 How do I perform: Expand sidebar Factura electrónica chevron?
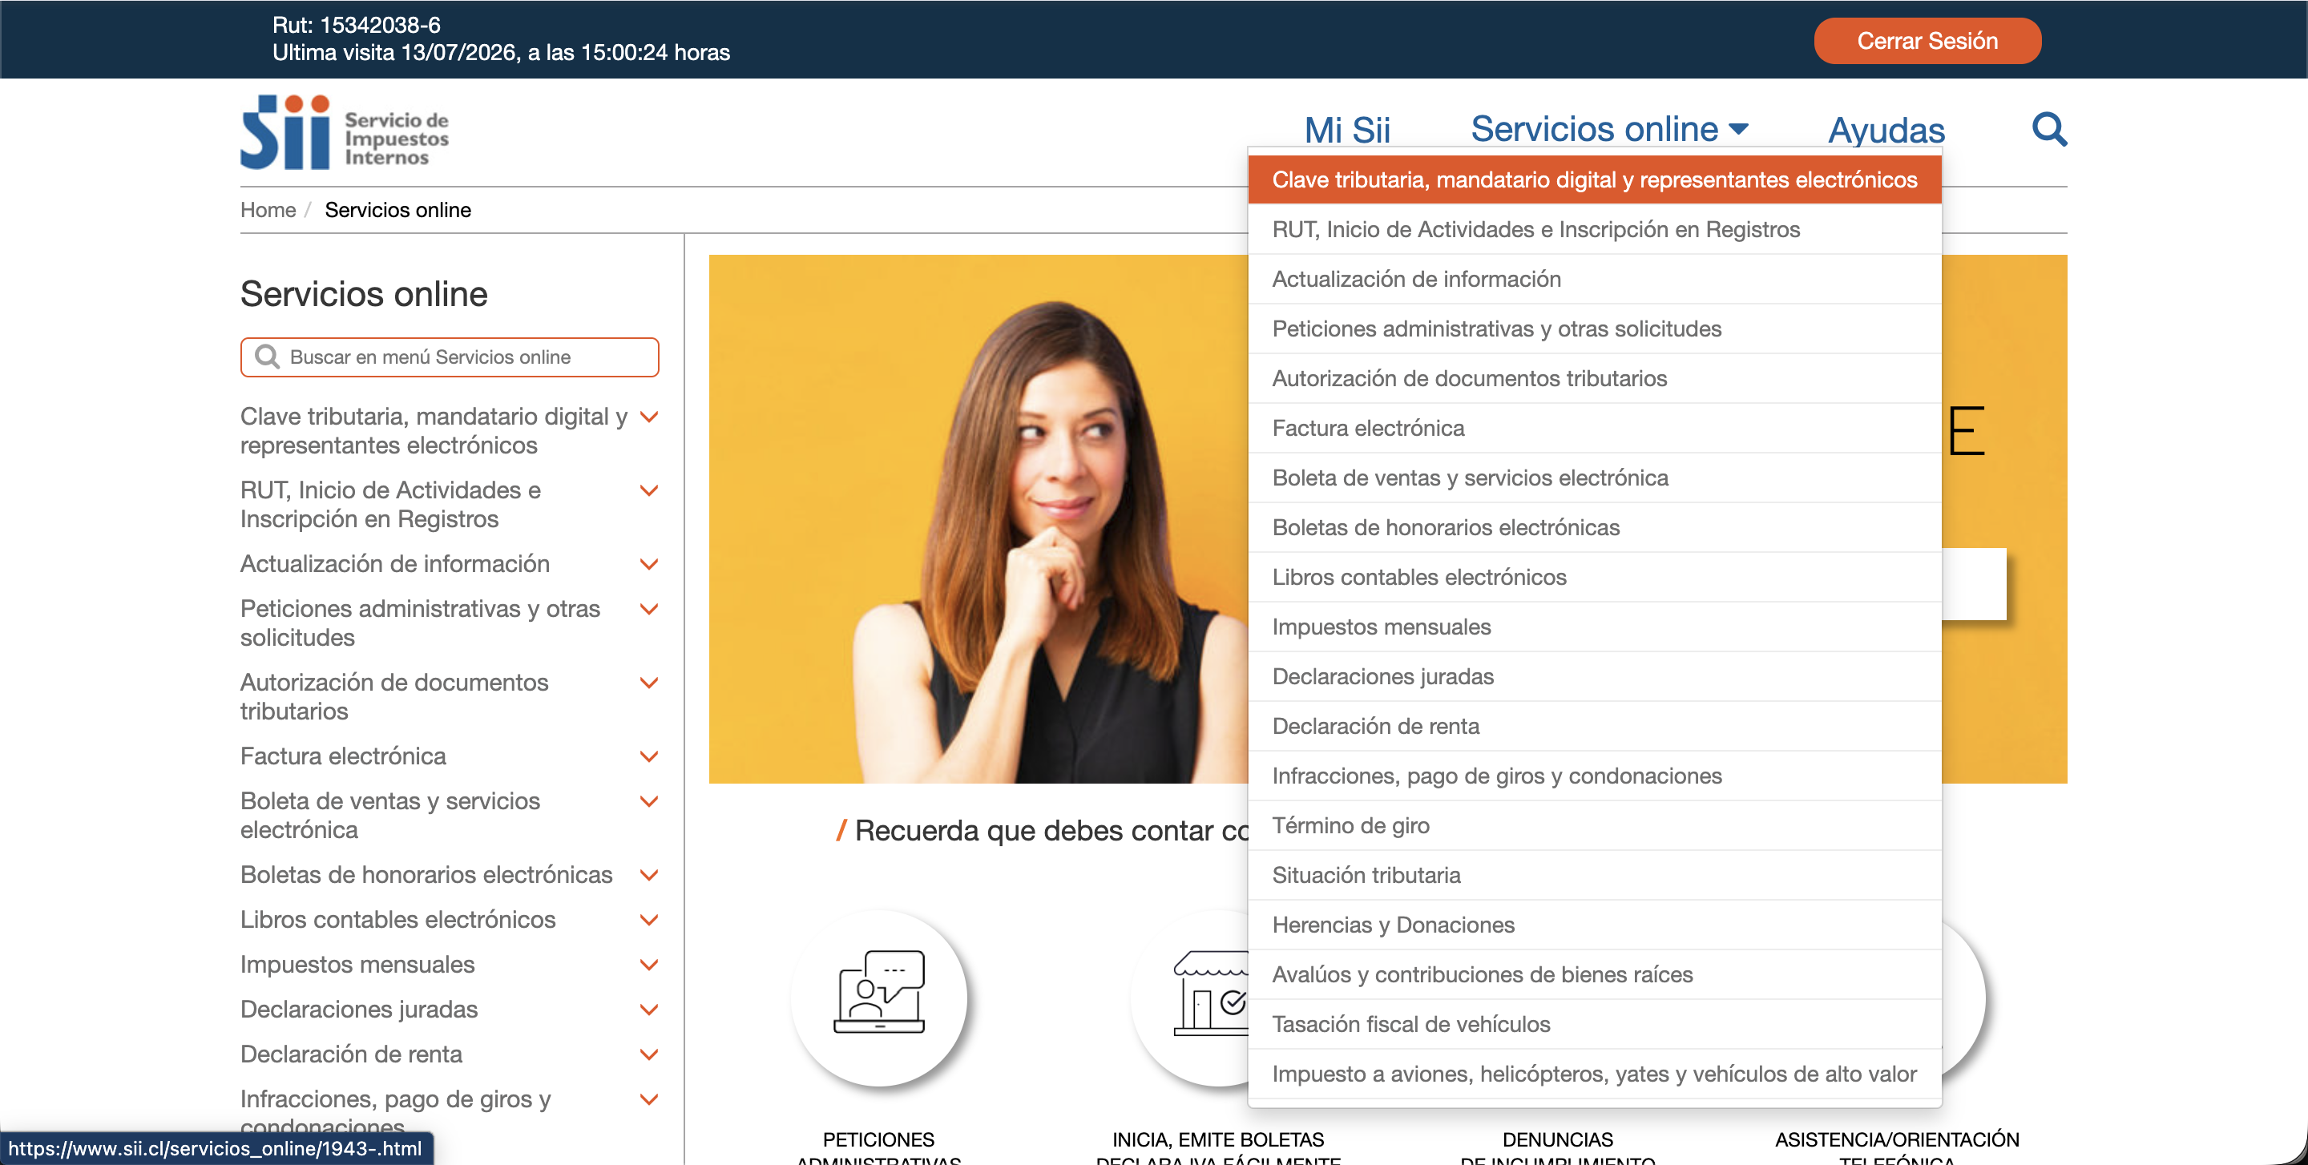point(650,756)
